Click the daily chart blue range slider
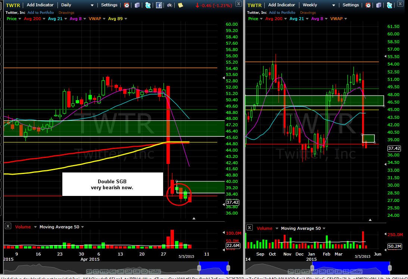This screenshot has height=279, width=408. tap(214, 268)
